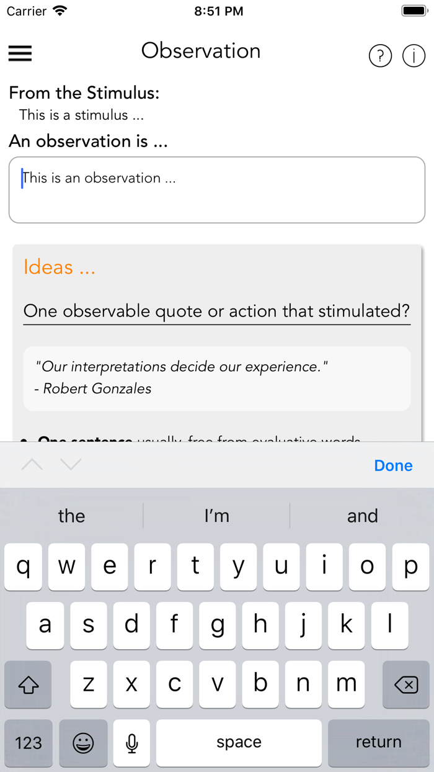Open the info circle icon
The image size is (434, 772).
click(x=414, y=56)
